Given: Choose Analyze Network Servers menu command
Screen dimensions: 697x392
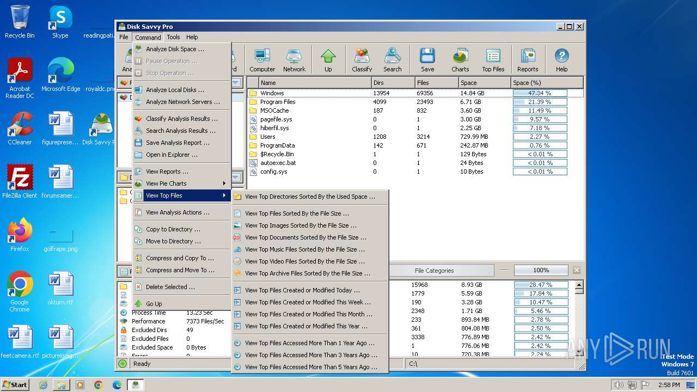Looking at the screenshot, I should pyautogui.click(x=182, y=102).
